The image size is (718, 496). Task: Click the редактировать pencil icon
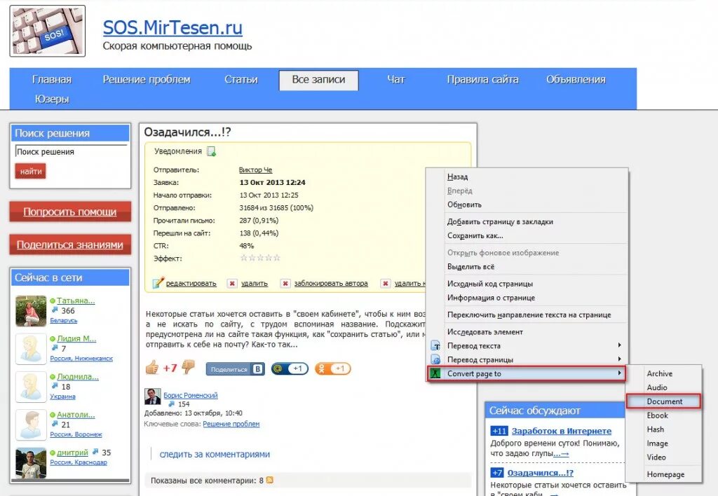click(x=158, y=283)
